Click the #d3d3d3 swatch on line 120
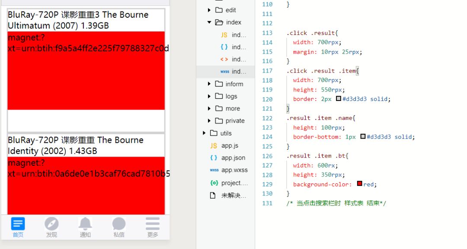Screen dimensions: 467x249 pos(338,98)
